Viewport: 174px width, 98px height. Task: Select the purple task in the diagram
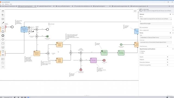(94, 60)
